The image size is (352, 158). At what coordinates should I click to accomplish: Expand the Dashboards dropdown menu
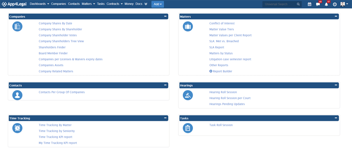pyautogui.click(x=39, y=4)
